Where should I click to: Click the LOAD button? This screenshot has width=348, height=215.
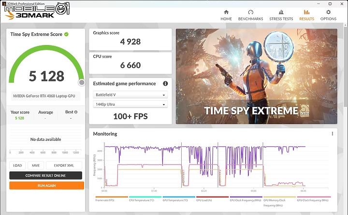tap(17, 166)
